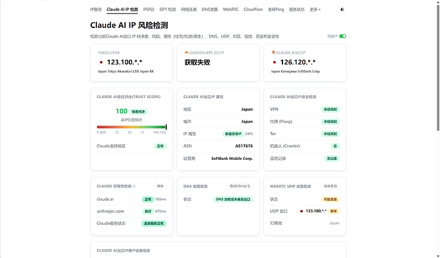Expand the 更多 dropdown menu
This screenshot has width=440, height=258.
tap(315, 10)
